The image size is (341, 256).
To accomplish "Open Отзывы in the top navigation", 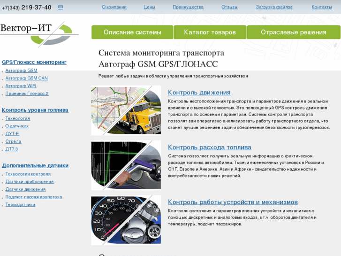I will [x=229, y=7].
